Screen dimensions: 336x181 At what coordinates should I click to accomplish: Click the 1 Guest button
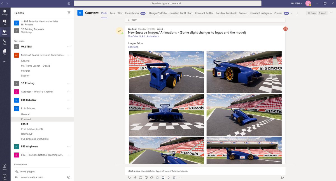pyautogui.click(x=322, y=13)
